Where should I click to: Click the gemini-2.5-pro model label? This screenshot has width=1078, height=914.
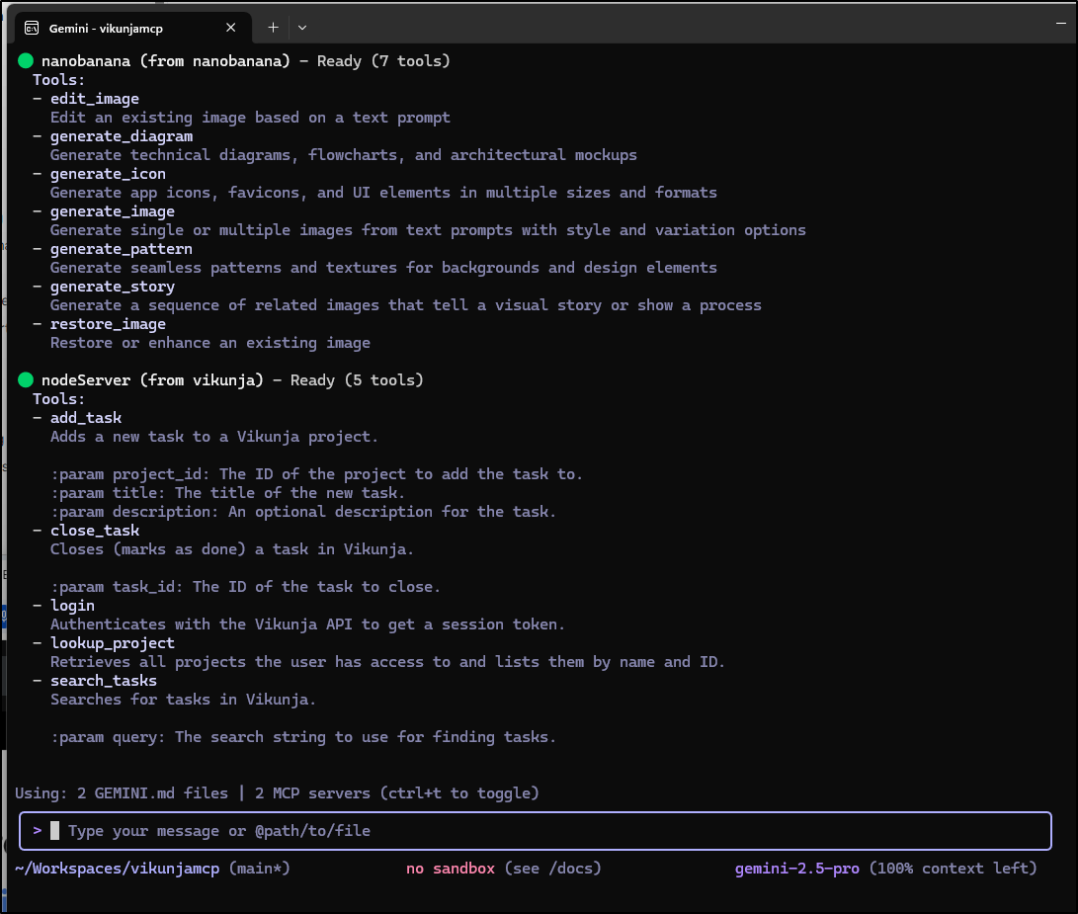click(x=797, y=869)
